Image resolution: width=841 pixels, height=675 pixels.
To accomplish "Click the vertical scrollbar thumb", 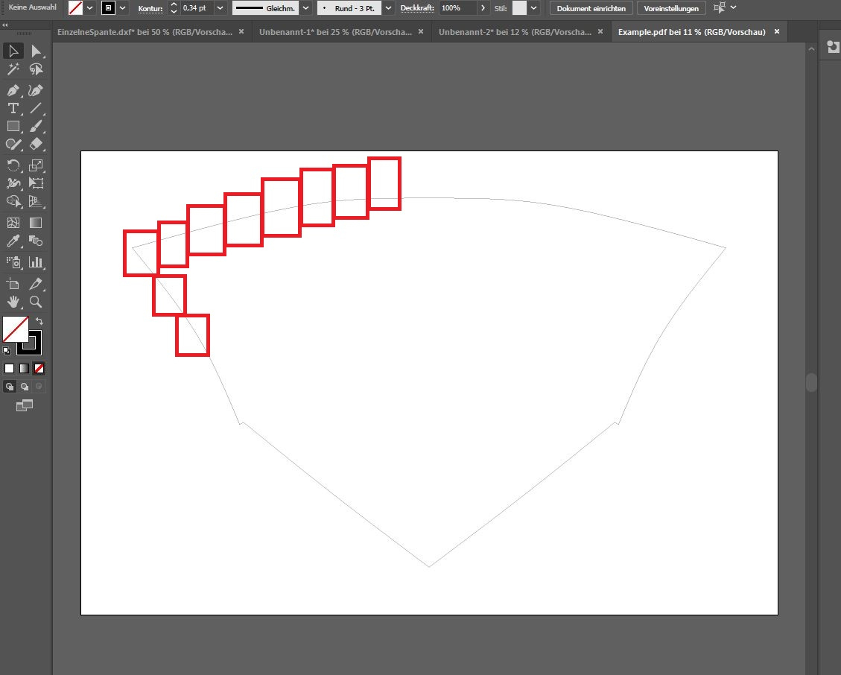I will coord(811,382).
